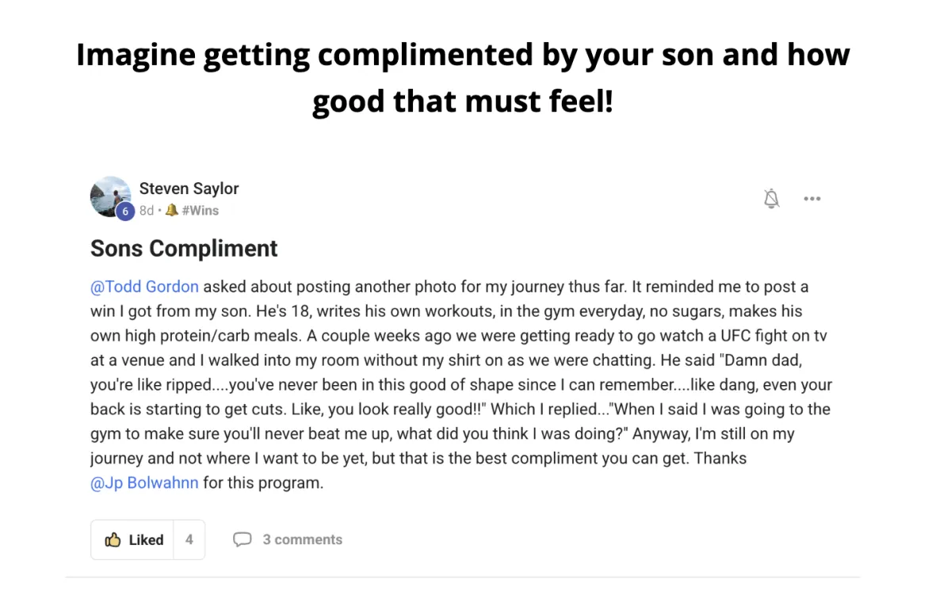Open the @Jp Bolwahnn mention
Image resolution: width=951 pixels, height=591 pixels.
(x=144, y=483)
